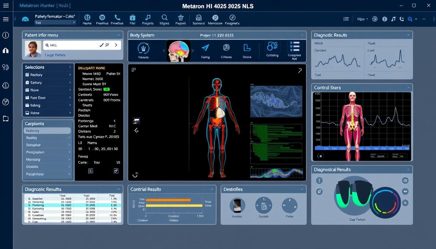This screenshot has width=436, height=249.
Task: Click the blue music note toolbar icon
Action: (x=148, y=18)
